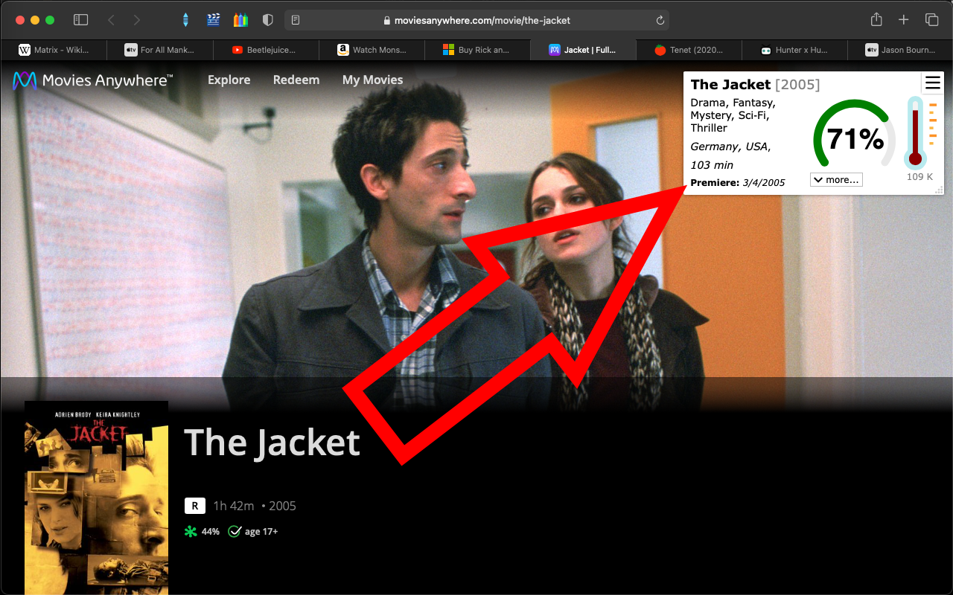This screenshot has width=953, height=595.
Task: Click the colorful bars extension icon
Action: point(240,20)
